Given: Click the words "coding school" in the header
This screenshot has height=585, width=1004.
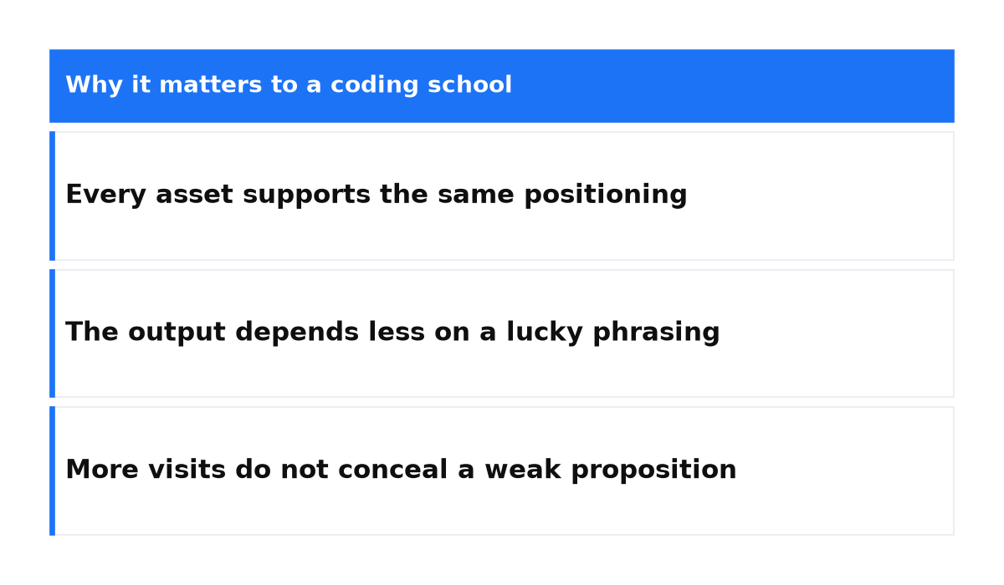Looking at the screenshot, I should pyautogui.click(x=421, y=85).
